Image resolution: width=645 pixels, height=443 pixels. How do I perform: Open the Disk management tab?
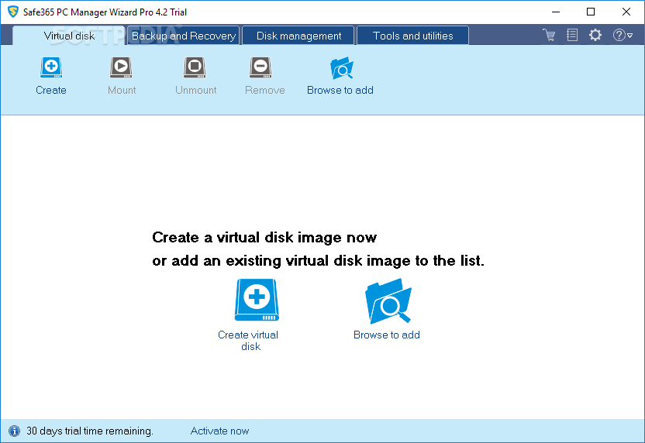coord(298,36)
